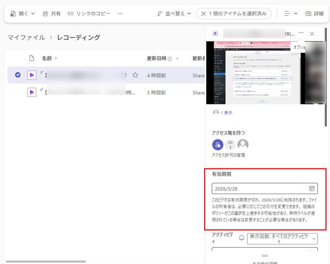This screenshot has height=264, width=330.
Task: Close the details pane with X
Action: tap(312, 34)
